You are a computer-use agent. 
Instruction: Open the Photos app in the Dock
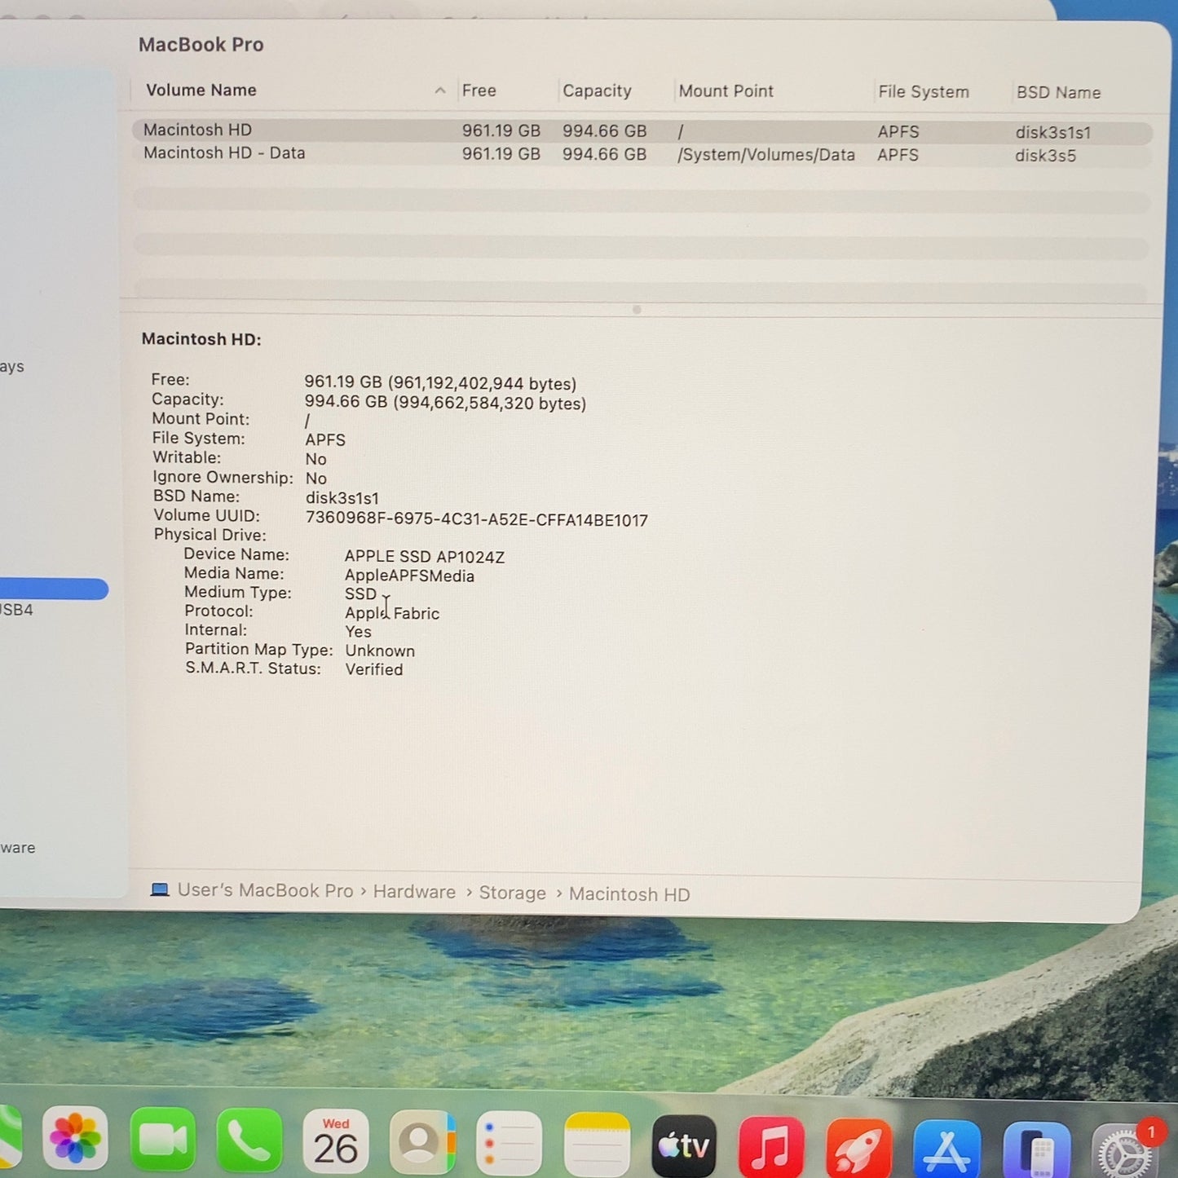[75, 1138]
